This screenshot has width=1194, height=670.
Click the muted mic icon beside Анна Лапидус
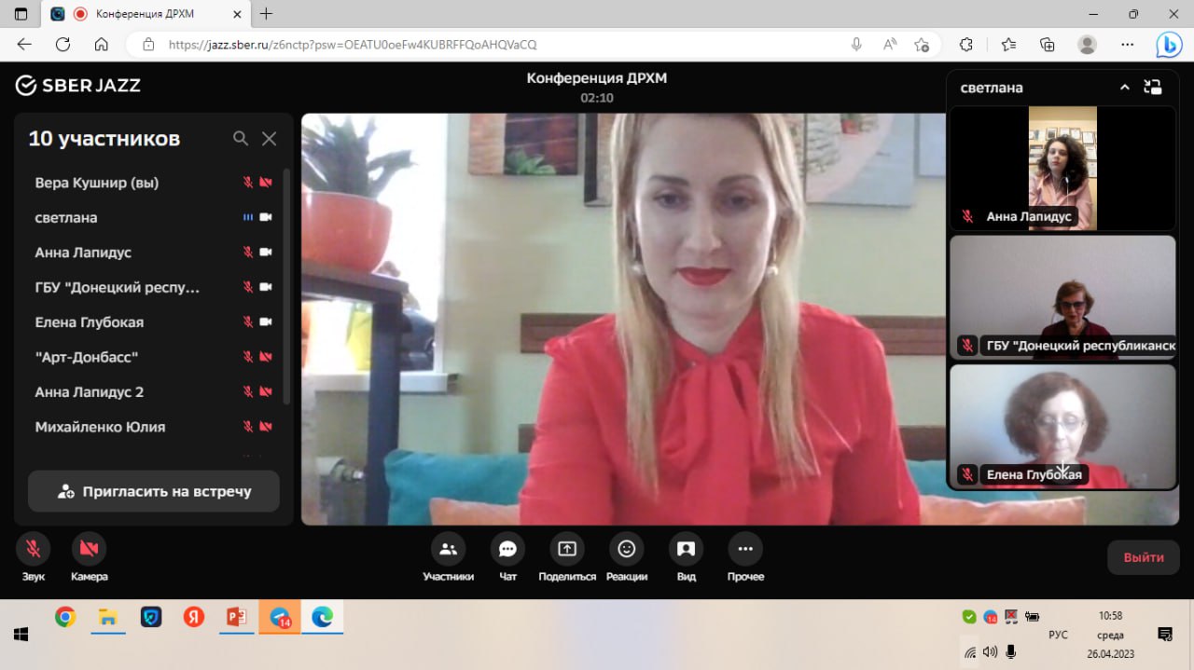pyautogui.click(x=248, y=253)
